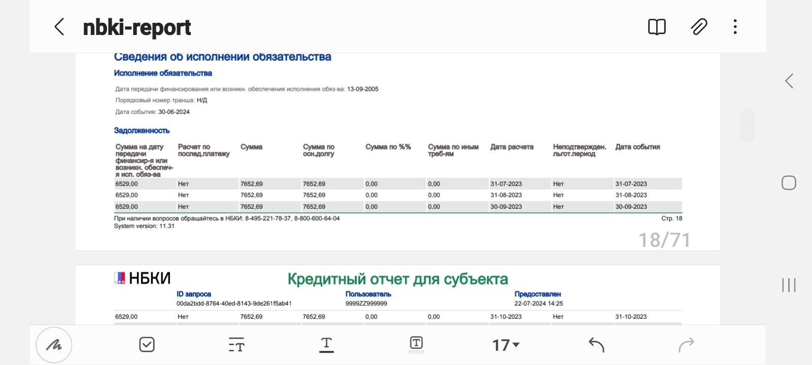Tap request ID 00da2bdd-8764-40ed-8143-9de261f5ab41

234,304
